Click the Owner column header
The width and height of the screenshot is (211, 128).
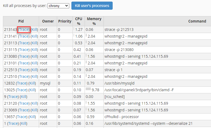click(48, 21)
